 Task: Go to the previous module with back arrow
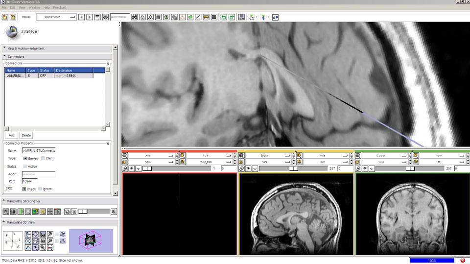pyautogui.click(x=82, y=17)
